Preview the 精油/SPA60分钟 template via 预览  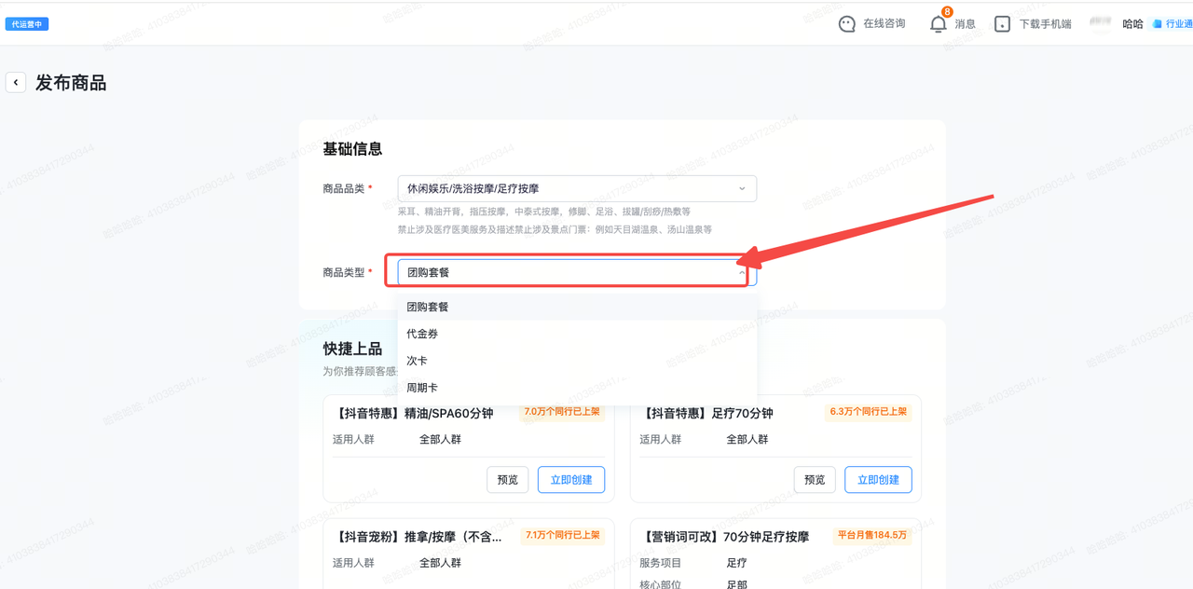click(x=508, y=480)
